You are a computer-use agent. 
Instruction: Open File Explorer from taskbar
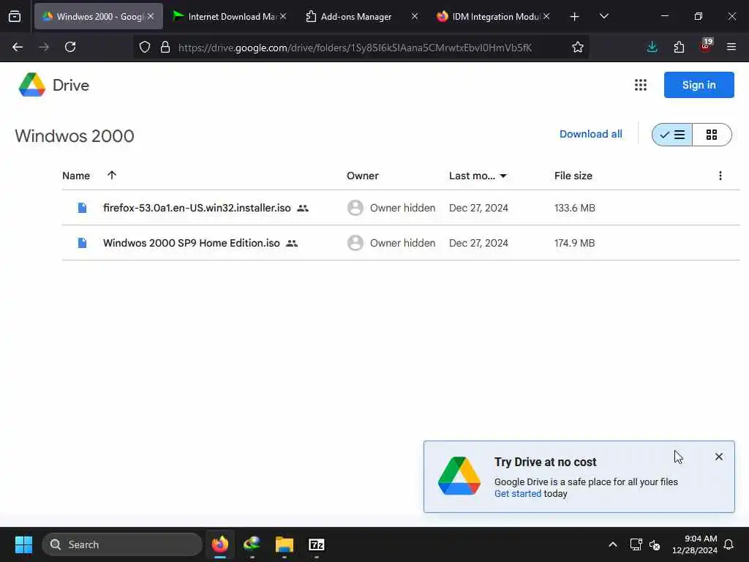(285, 544)
